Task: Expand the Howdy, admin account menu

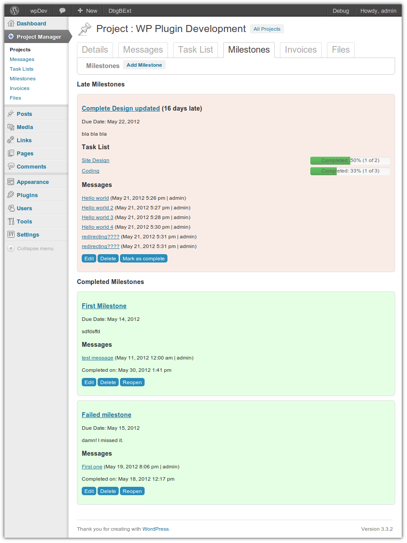Action: pos(378,11)
